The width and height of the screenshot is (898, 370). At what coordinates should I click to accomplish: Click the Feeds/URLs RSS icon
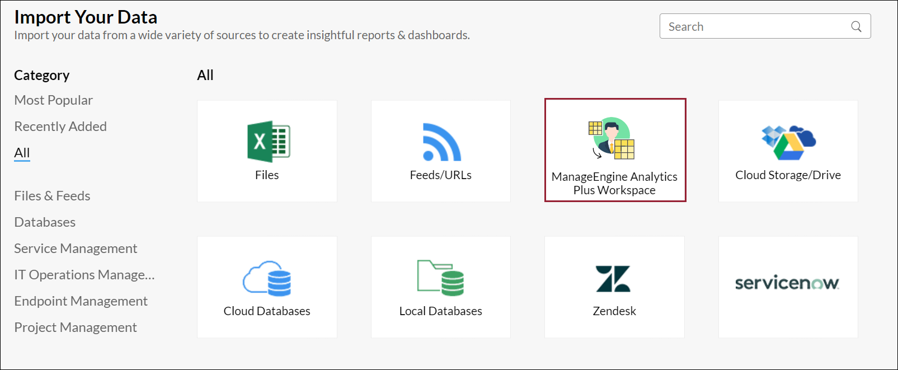[441, 142]
